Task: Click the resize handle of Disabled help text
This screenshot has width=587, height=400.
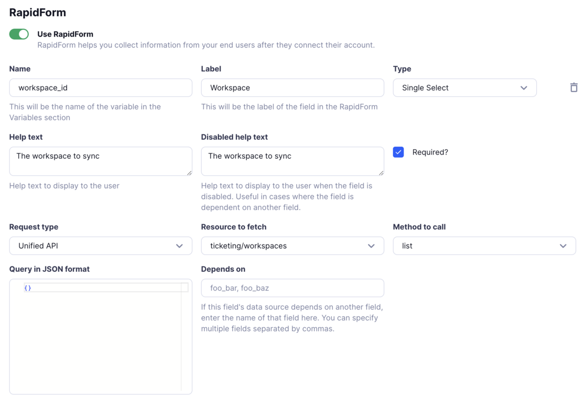Action: point(381,173)
